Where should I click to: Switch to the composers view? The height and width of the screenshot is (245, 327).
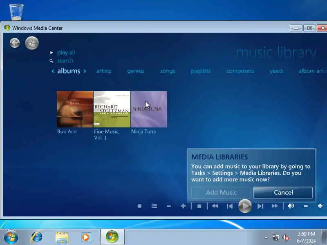click(x=240, y=71)
